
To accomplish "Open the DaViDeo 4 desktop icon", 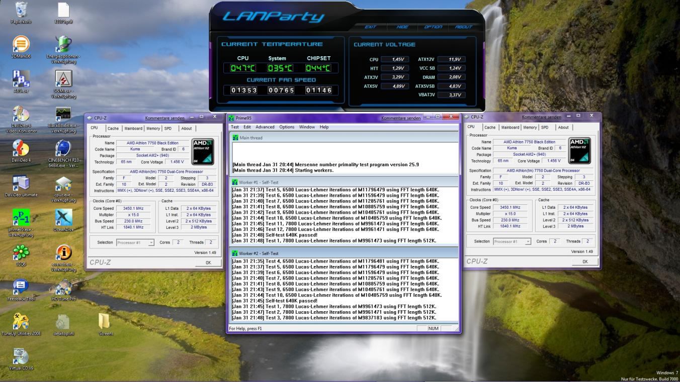I will click(x=21, y=148).
